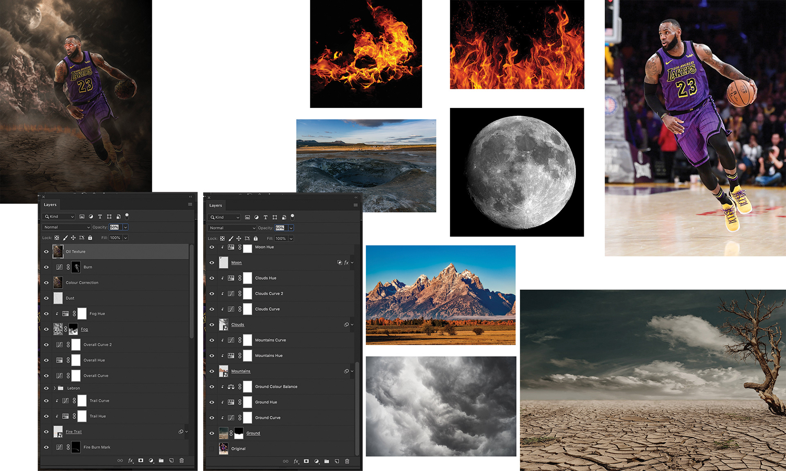Add layer style fx in left Layers panel
The height and width of the screenshot is (471, 786).
(x=131, y=460)
